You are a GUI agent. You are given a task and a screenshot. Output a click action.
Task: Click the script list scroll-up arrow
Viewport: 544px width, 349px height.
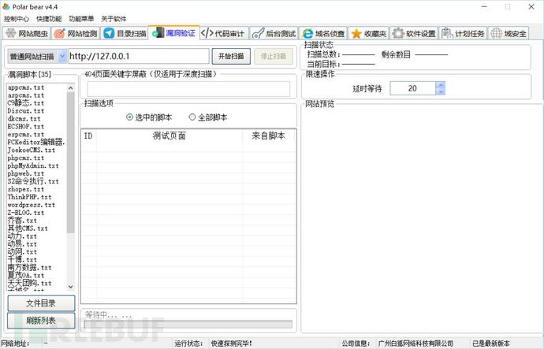71,88
